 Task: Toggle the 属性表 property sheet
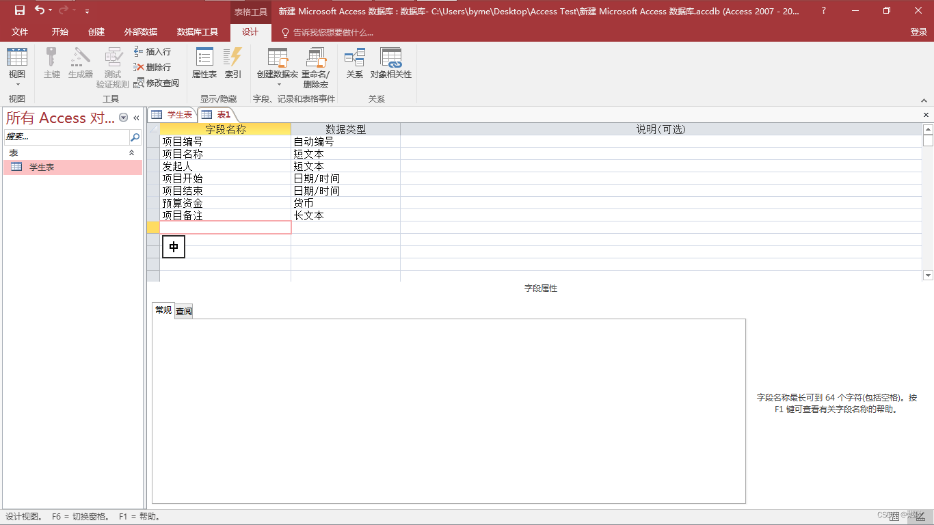(204, 62)
